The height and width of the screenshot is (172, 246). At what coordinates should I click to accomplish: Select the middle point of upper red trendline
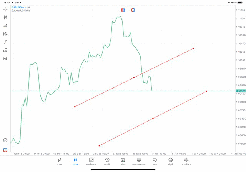click(x=134, y=78)
